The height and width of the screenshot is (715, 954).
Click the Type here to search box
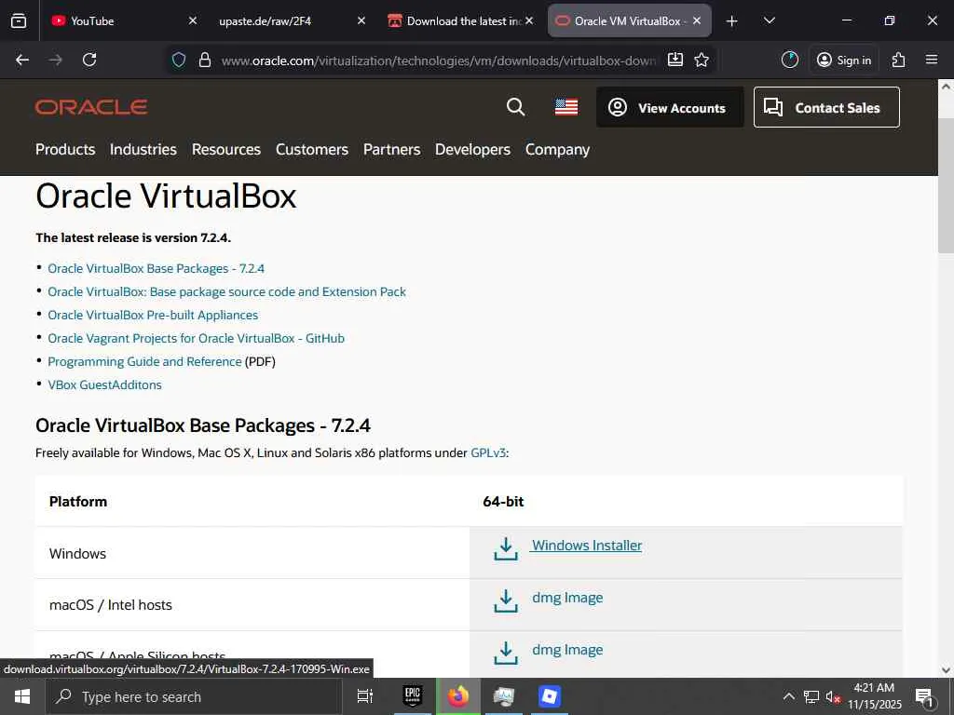pyautogui.click(x=194, y=696)
